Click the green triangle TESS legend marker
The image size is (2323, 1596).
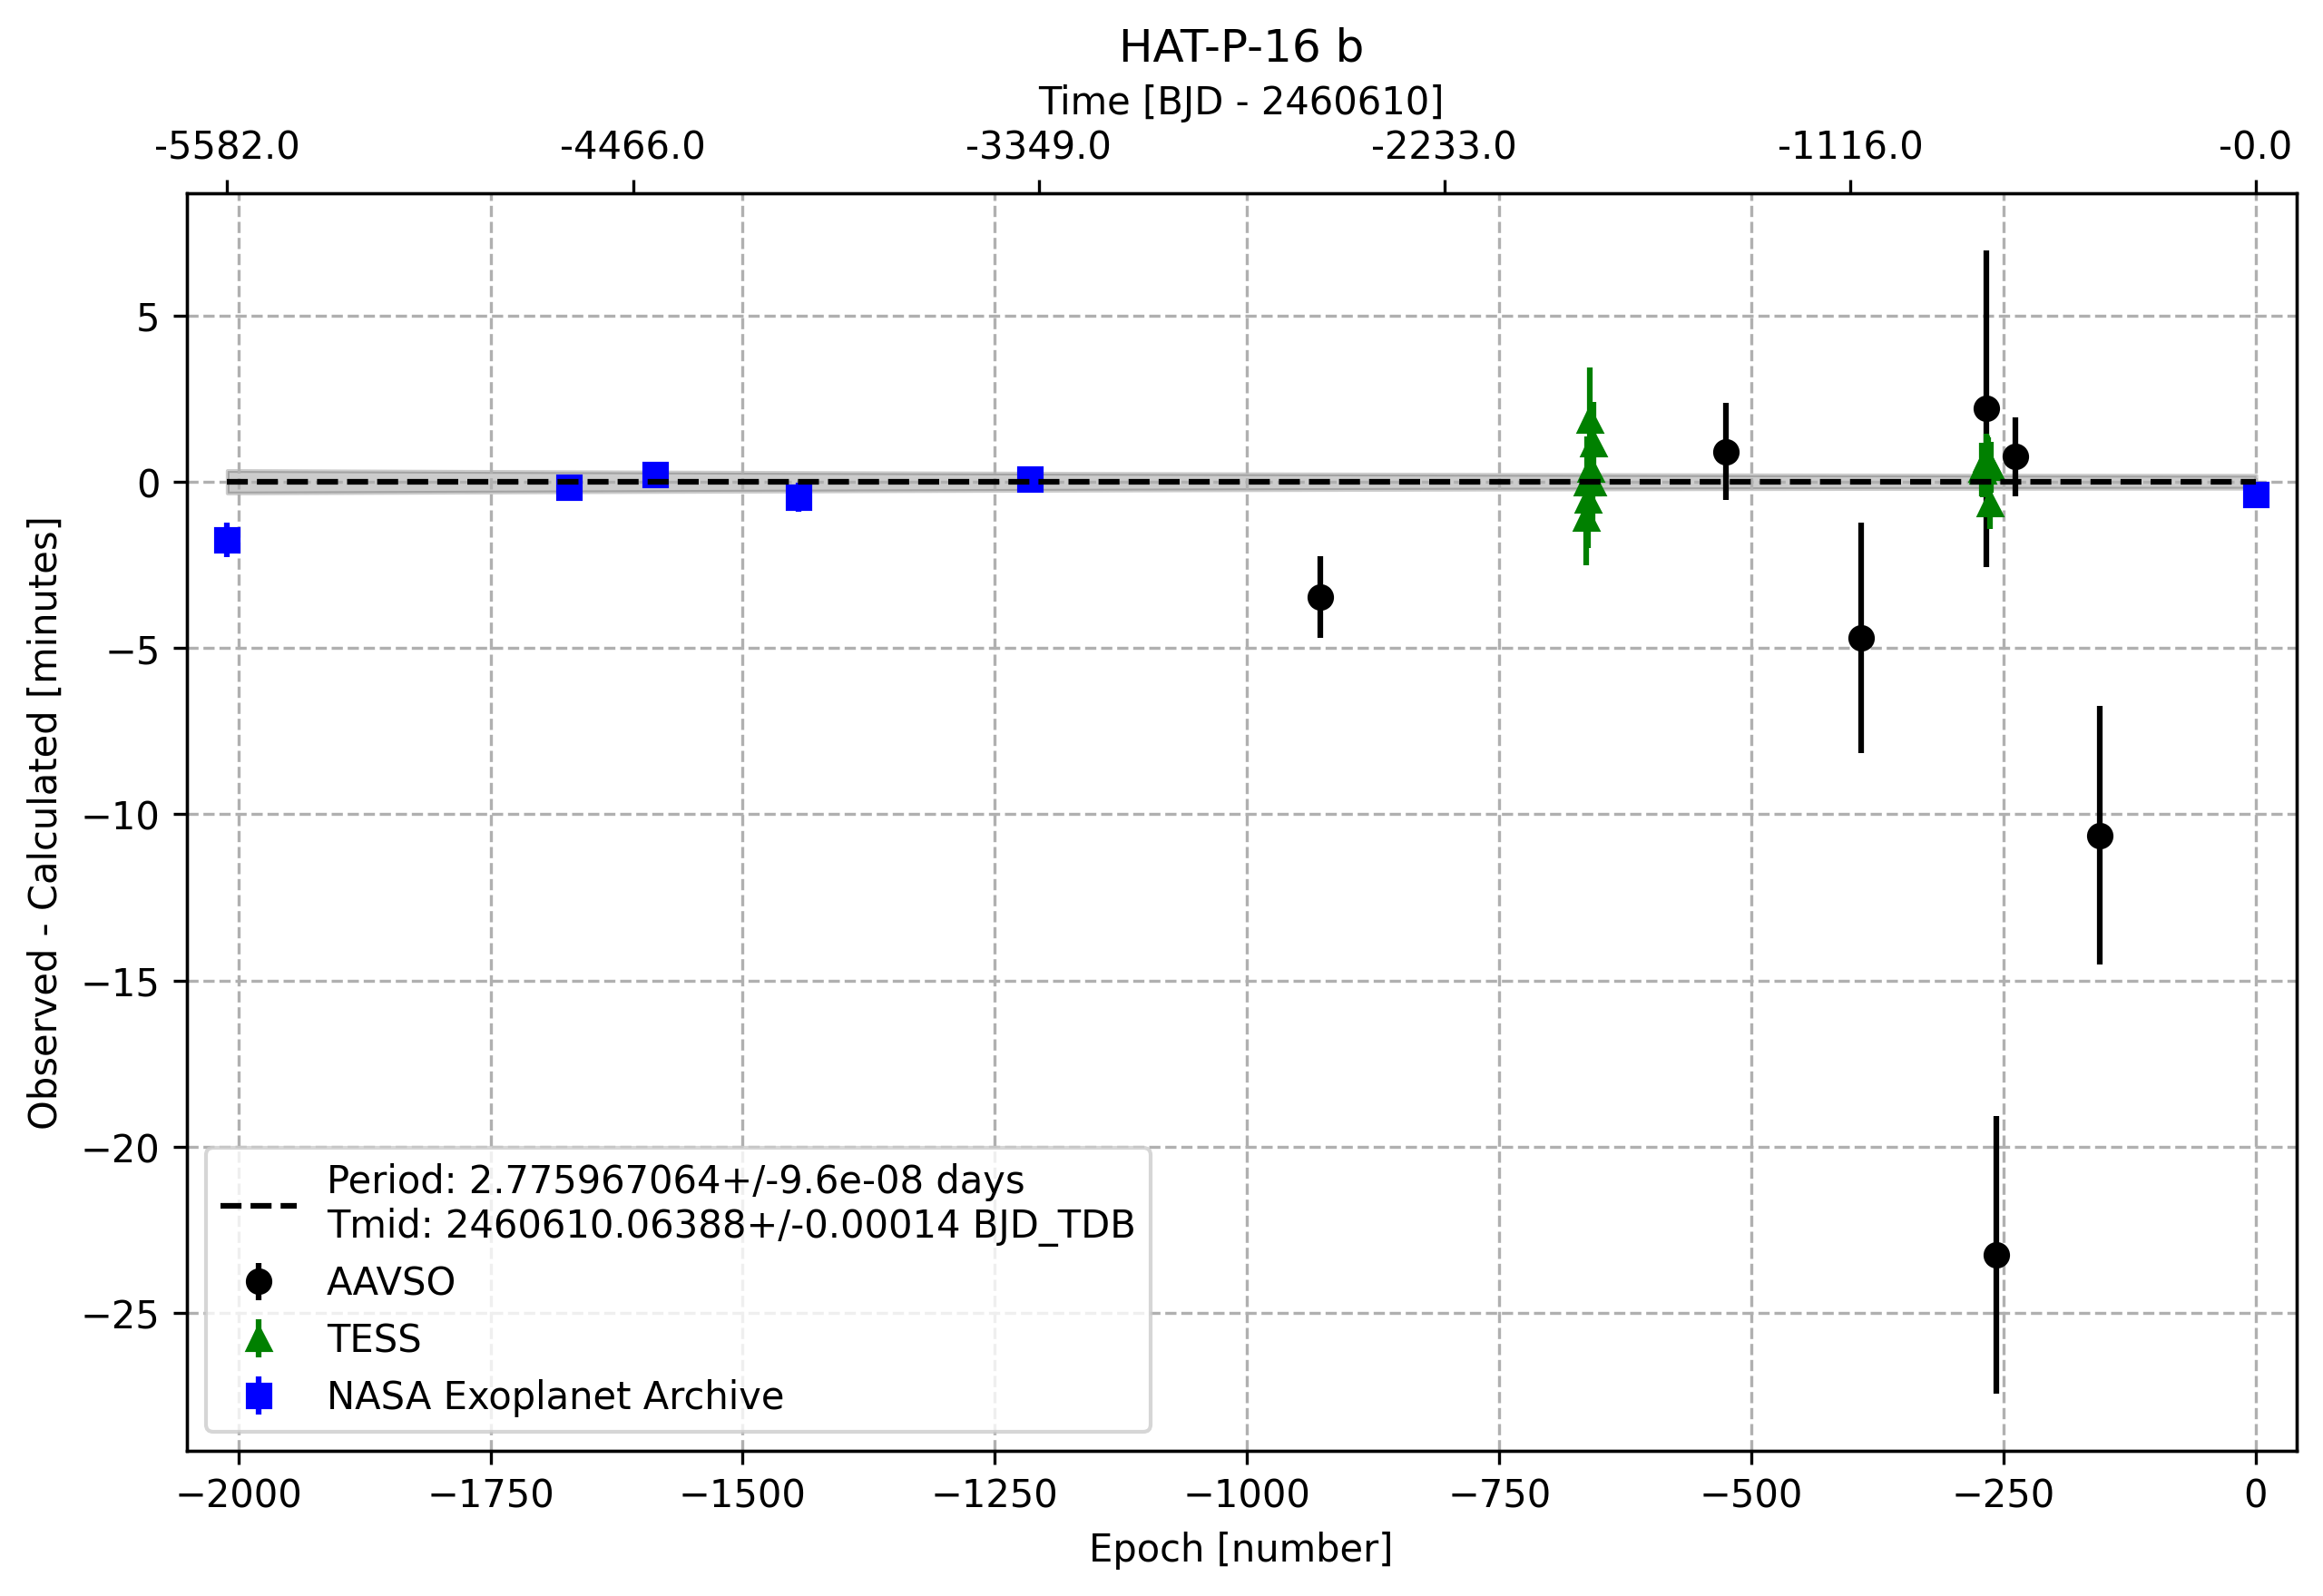259,1339
